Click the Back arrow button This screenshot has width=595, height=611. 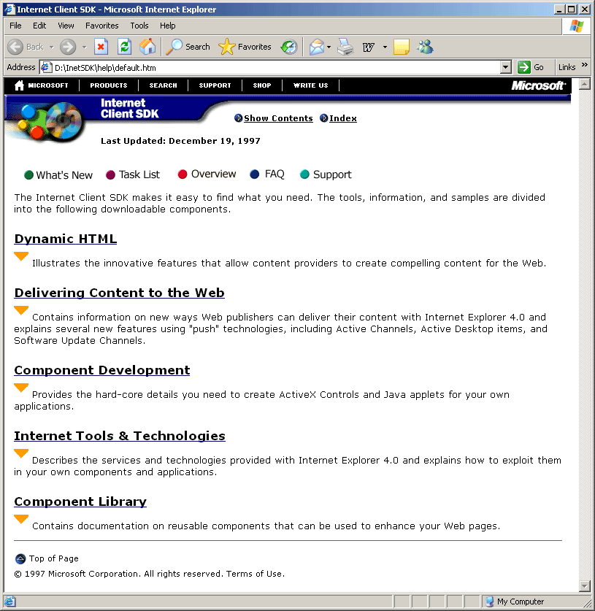click(x=15, y=47)
